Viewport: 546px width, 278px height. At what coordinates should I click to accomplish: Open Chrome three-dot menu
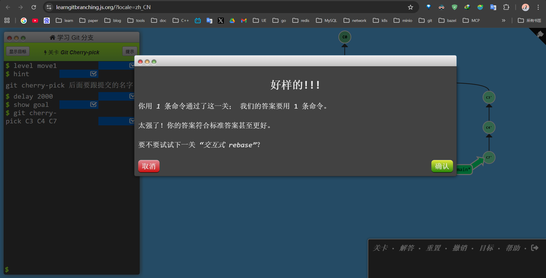pos(538,7)
